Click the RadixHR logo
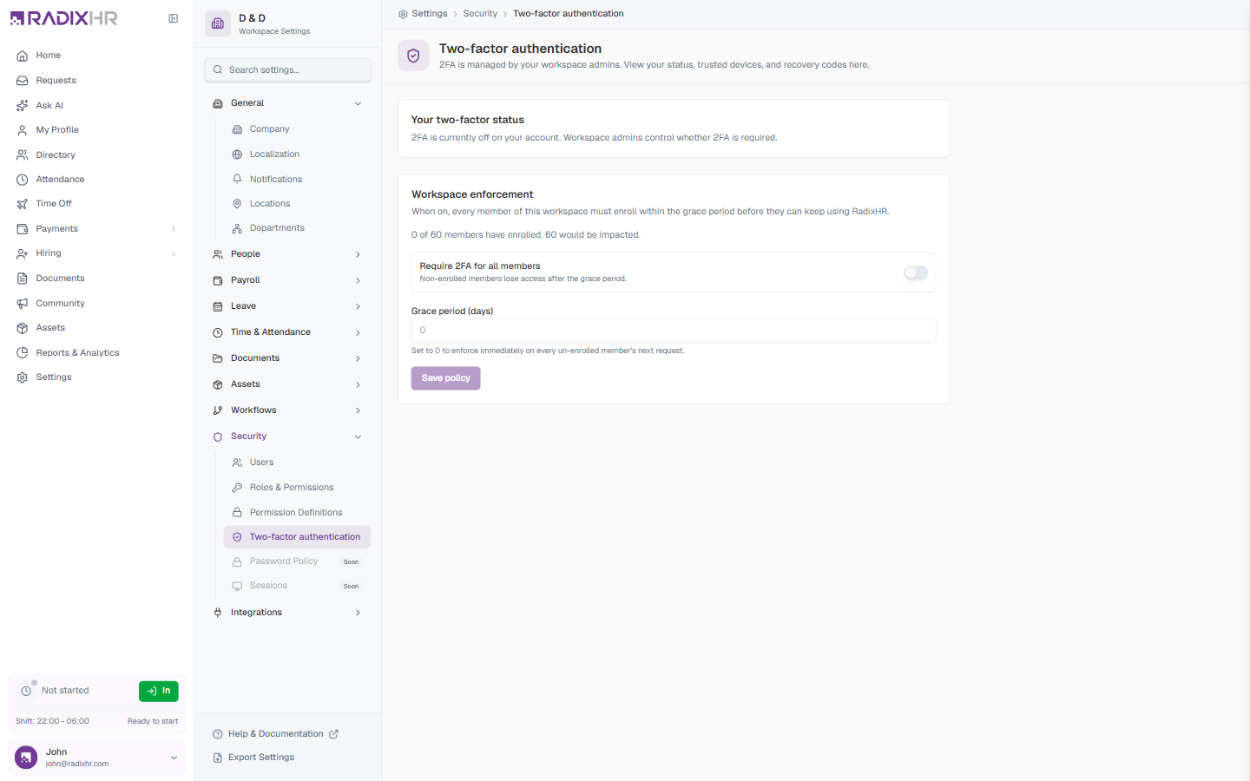This screenshot has height=781, width=1250. pos(63,18)
